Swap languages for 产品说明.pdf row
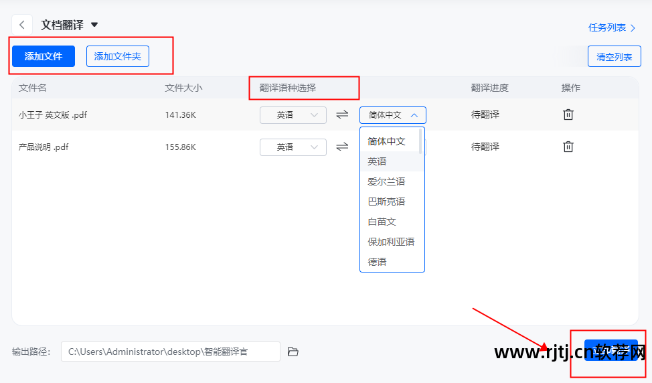This screenshot has height=383, width=652. pos(342,147)
